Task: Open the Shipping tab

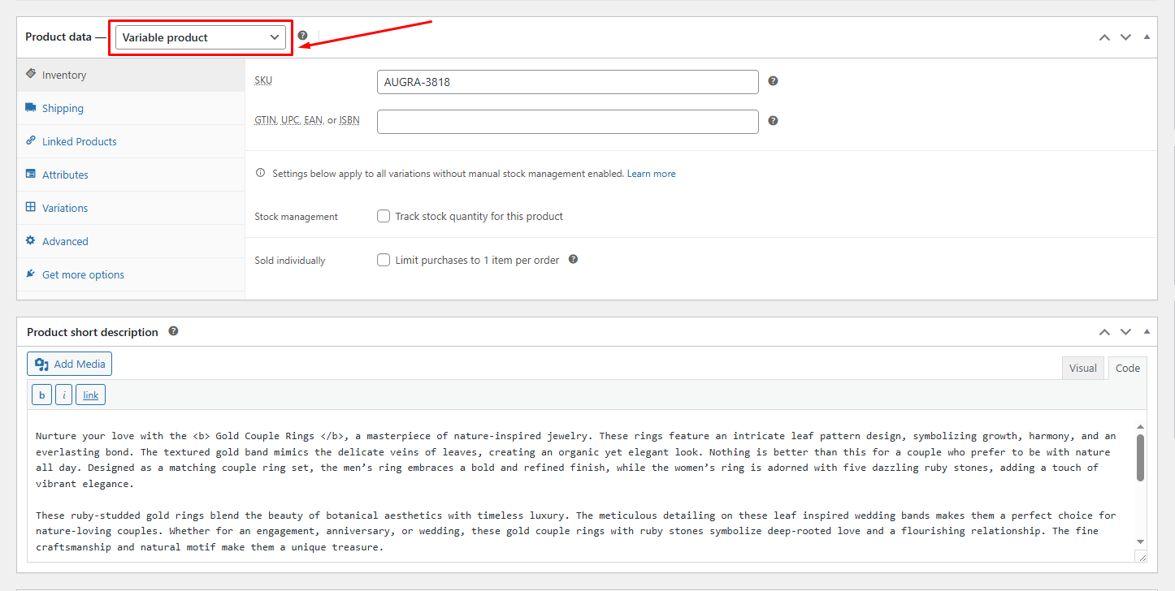Action: 131,108
